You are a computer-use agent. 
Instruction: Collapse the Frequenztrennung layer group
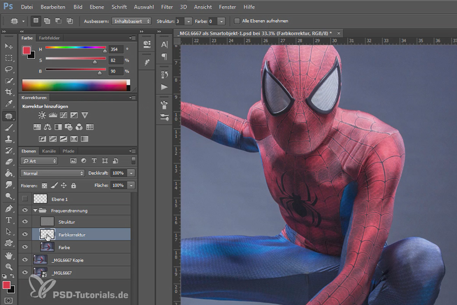click(35, 210)
